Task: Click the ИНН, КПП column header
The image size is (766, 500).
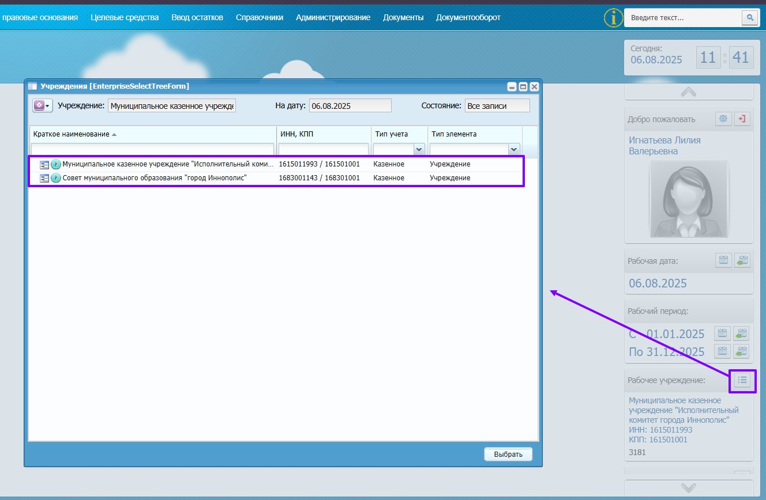Action: (x=323, y=134)
